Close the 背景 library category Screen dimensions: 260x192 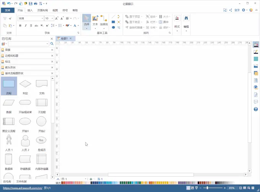[52, 50]
